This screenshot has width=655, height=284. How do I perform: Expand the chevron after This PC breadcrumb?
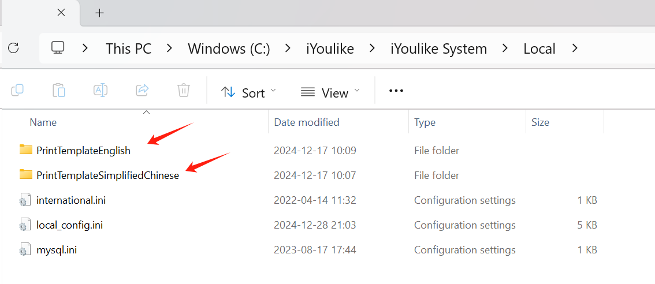[x=169, y=48]
